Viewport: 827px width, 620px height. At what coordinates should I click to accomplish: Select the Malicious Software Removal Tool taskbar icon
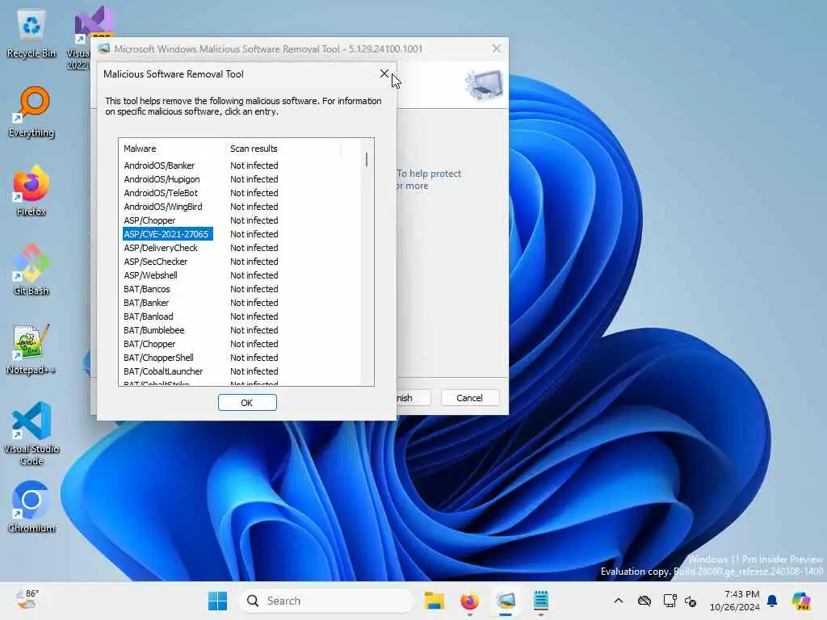[x=506, y=601]
